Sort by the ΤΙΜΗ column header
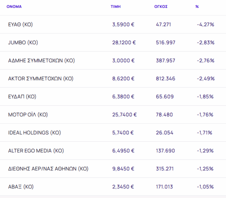 (x=115, y=7)
